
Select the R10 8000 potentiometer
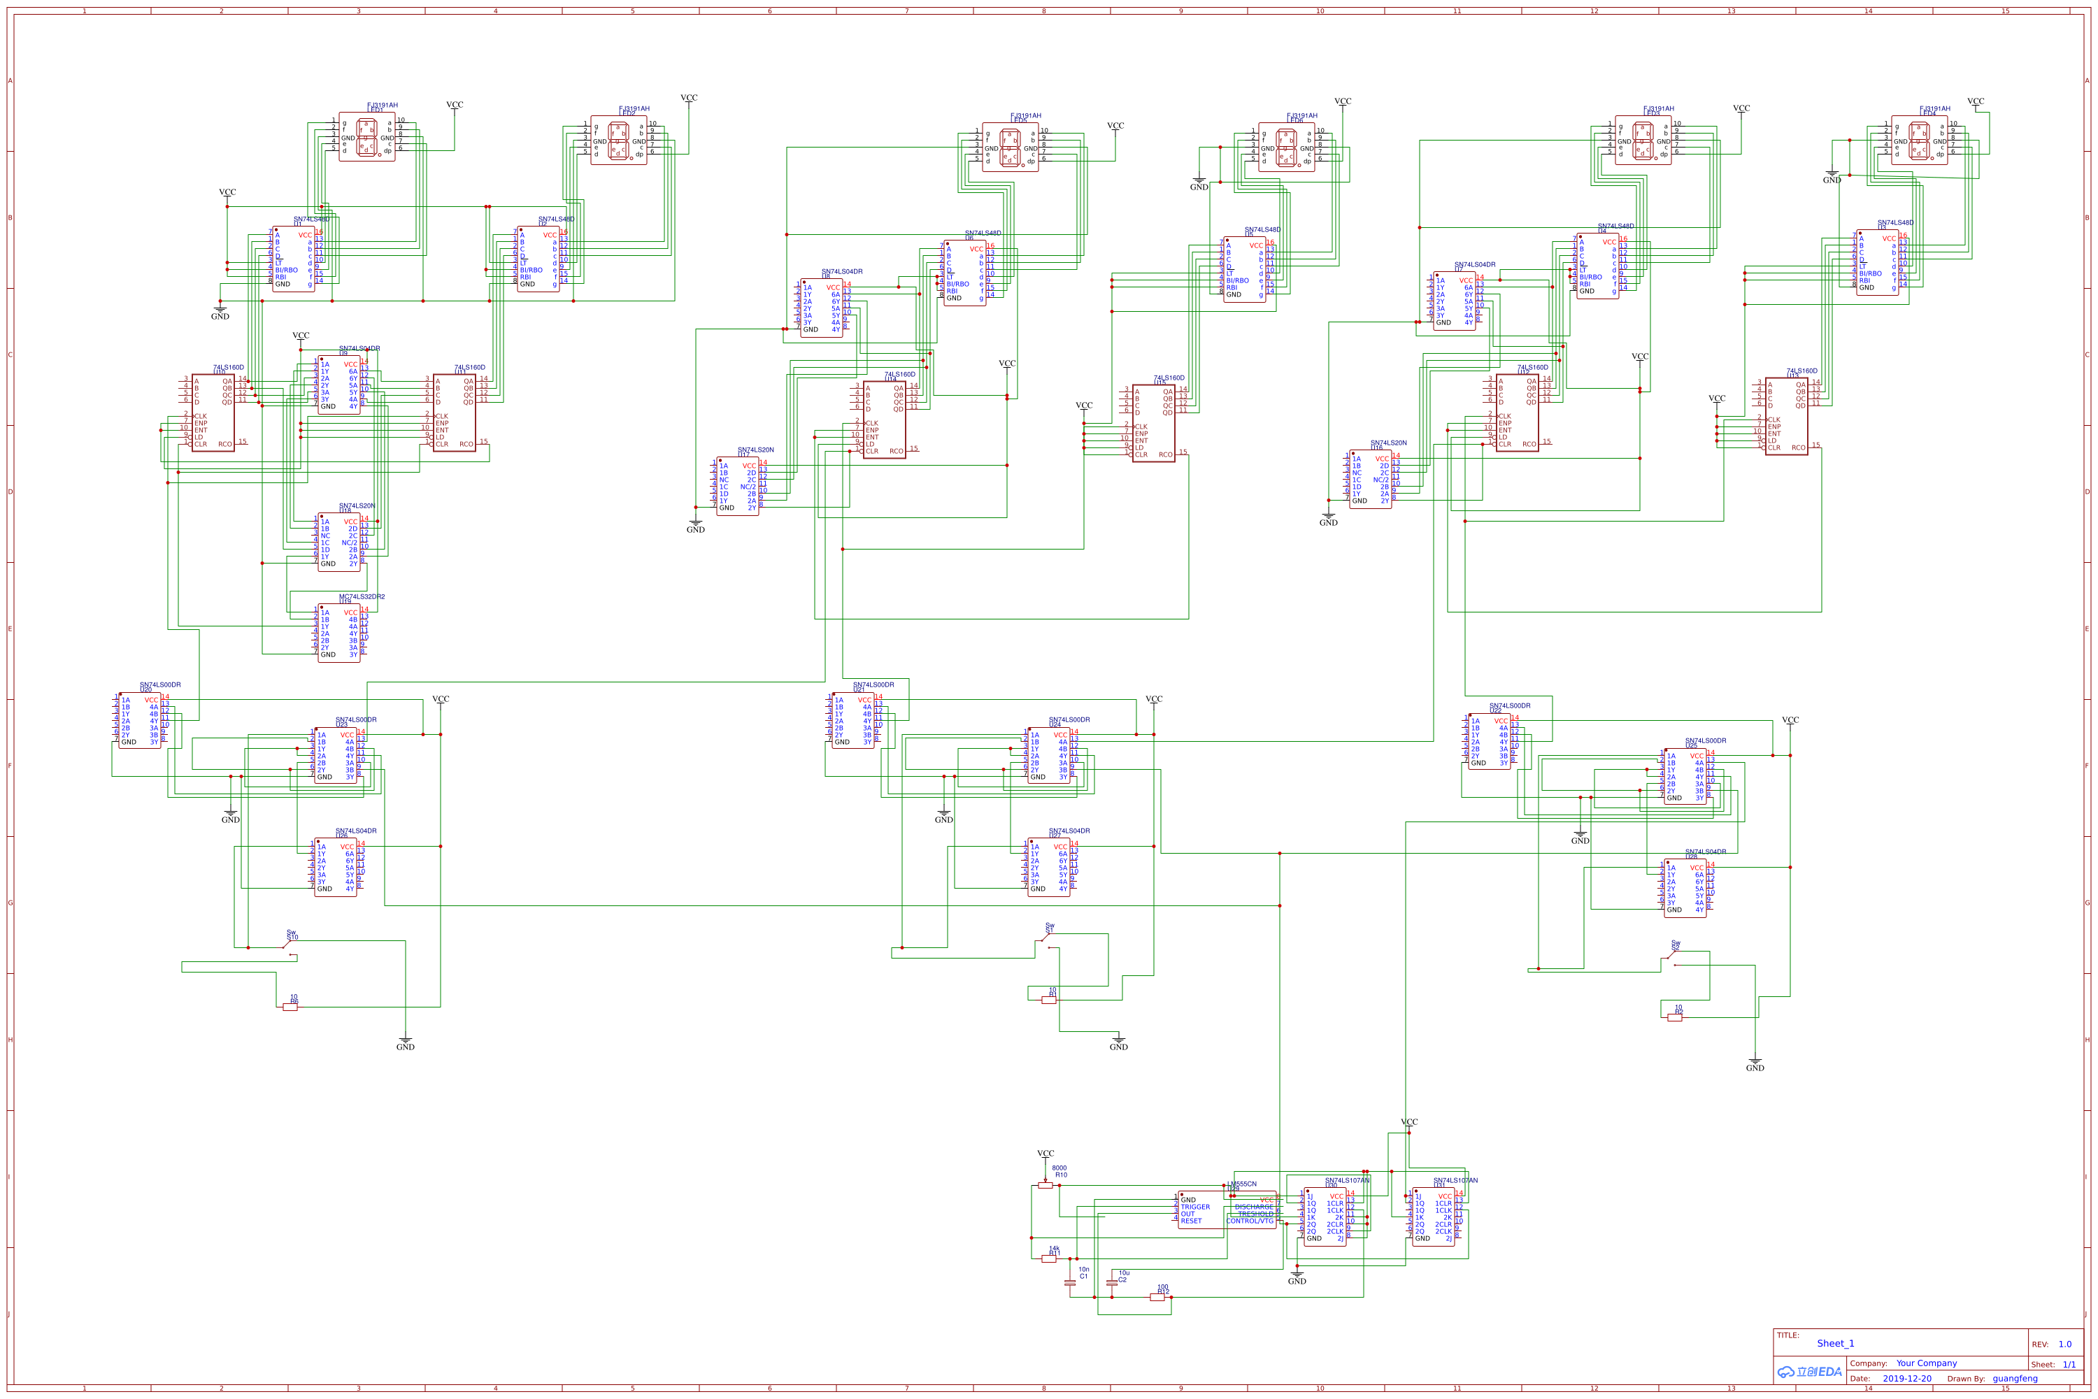1045,1186
